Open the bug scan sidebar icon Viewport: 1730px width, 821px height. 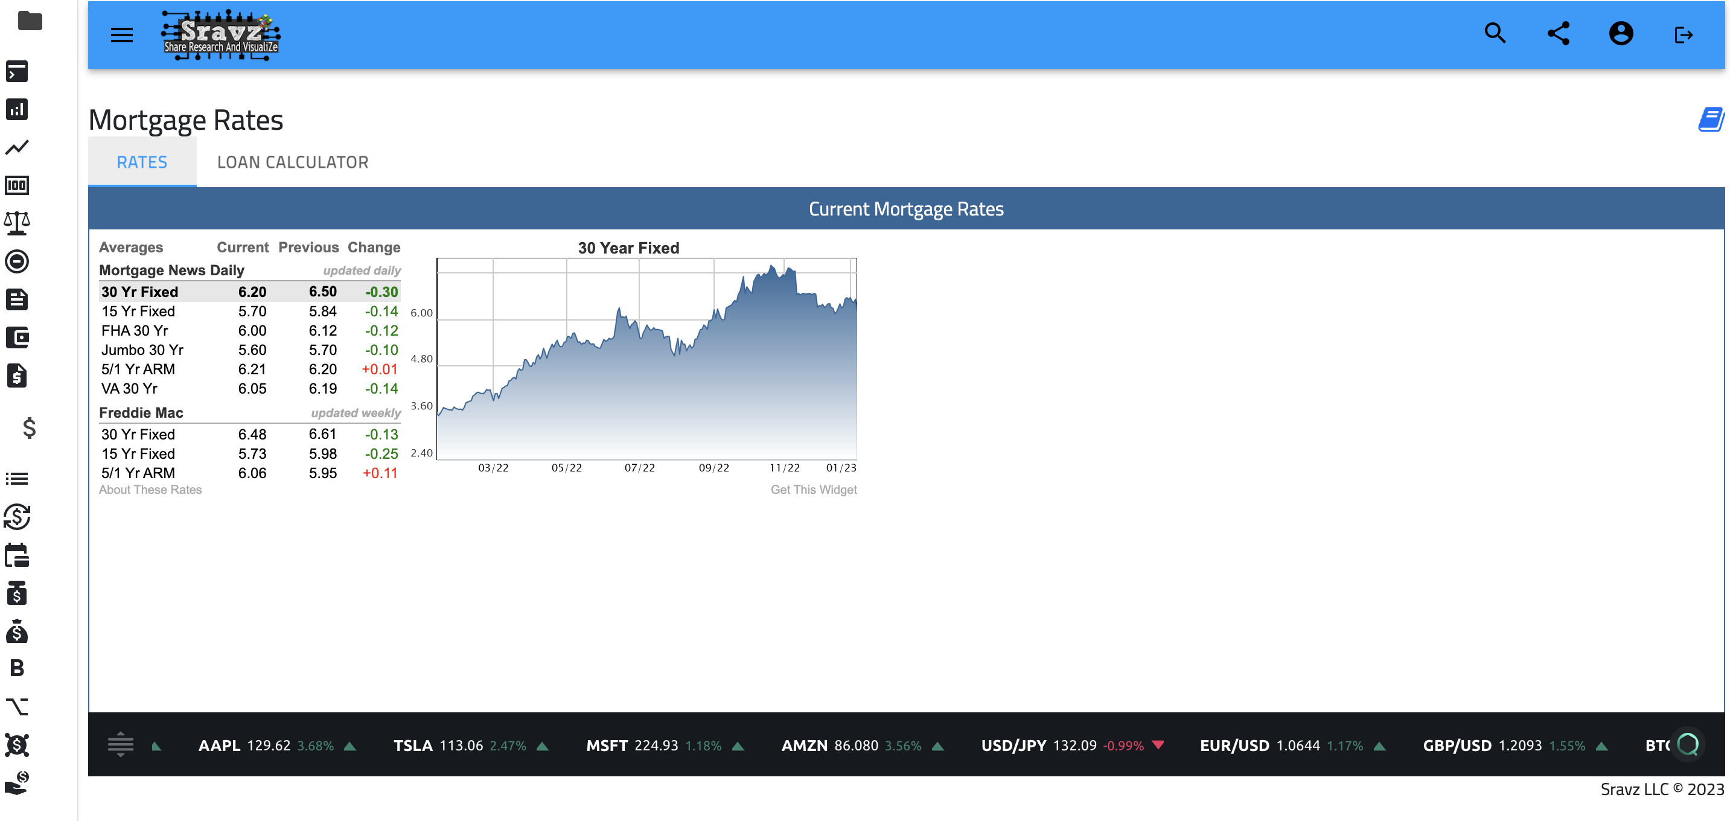tap(17, 744)
